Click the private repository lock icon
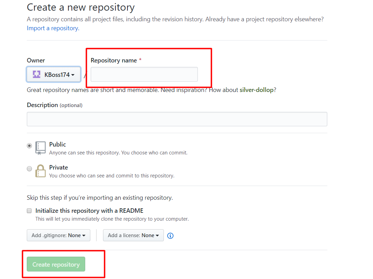This screenshot has height=279, width=373. 41,171
